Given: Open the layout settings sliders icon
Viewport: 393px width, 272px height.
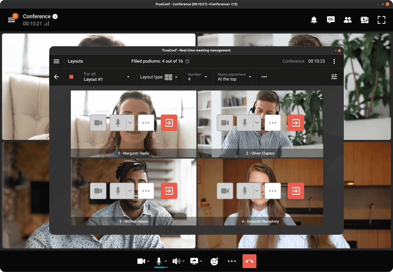Looking at the screenshot, I should tap(334, 77).
